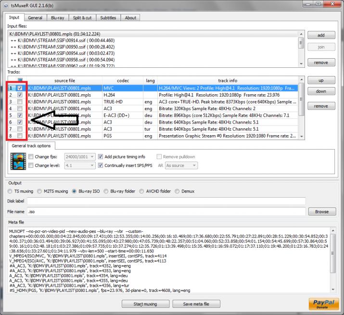Switch to the Blu-ray tab

56,18
